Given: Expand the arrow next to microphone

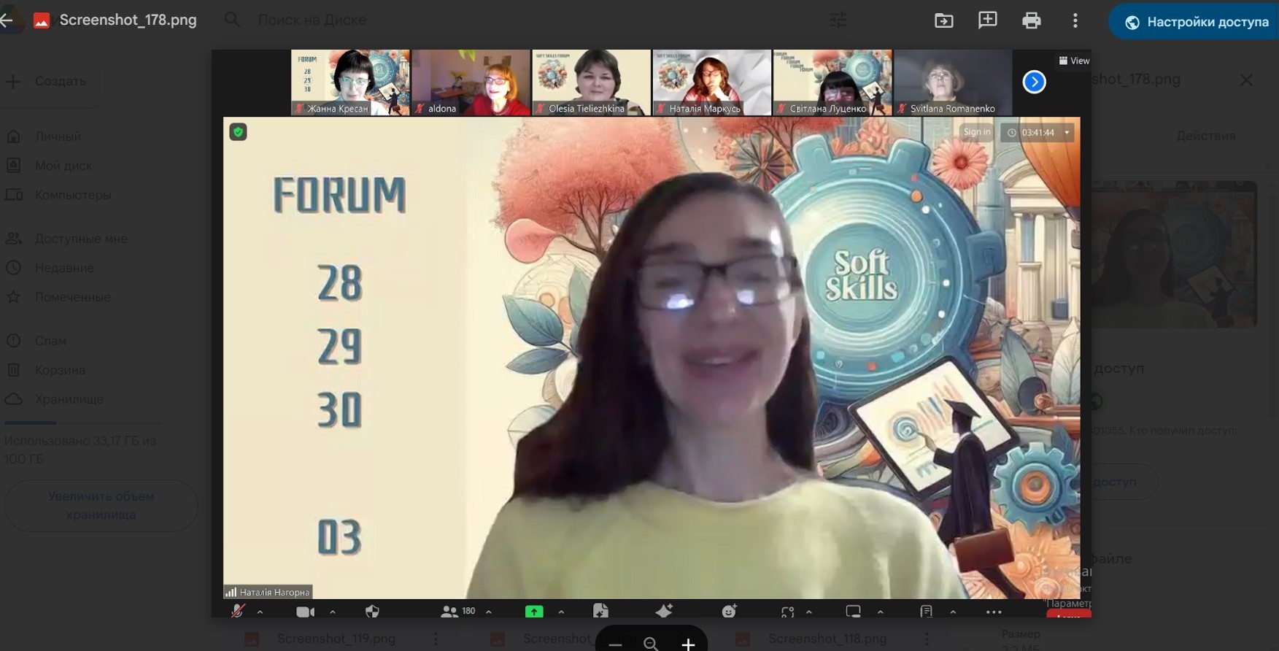Looking at the screenshot, I should (260, 612).
